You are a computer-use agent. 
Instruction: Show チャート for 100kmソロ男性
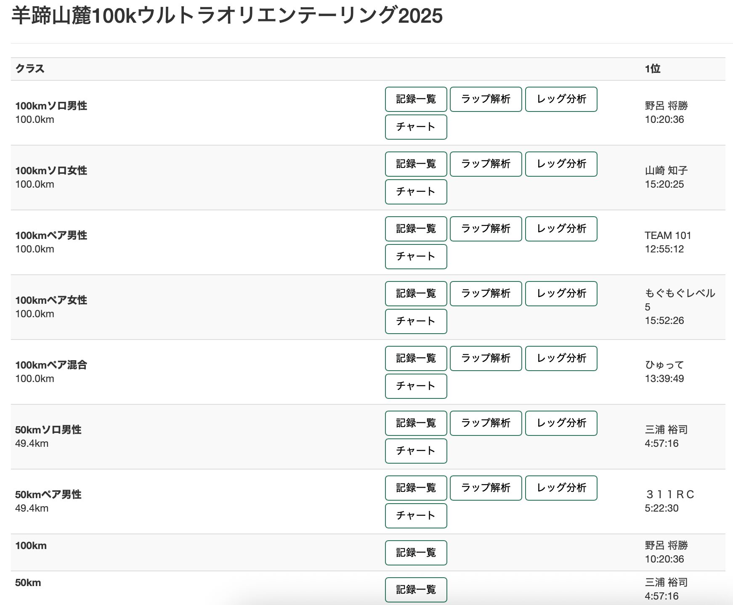click(416, 127)
